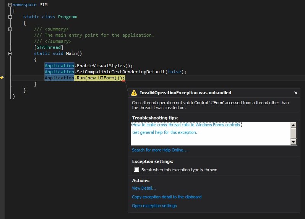Open exception settings link

[x=154, y=206]
